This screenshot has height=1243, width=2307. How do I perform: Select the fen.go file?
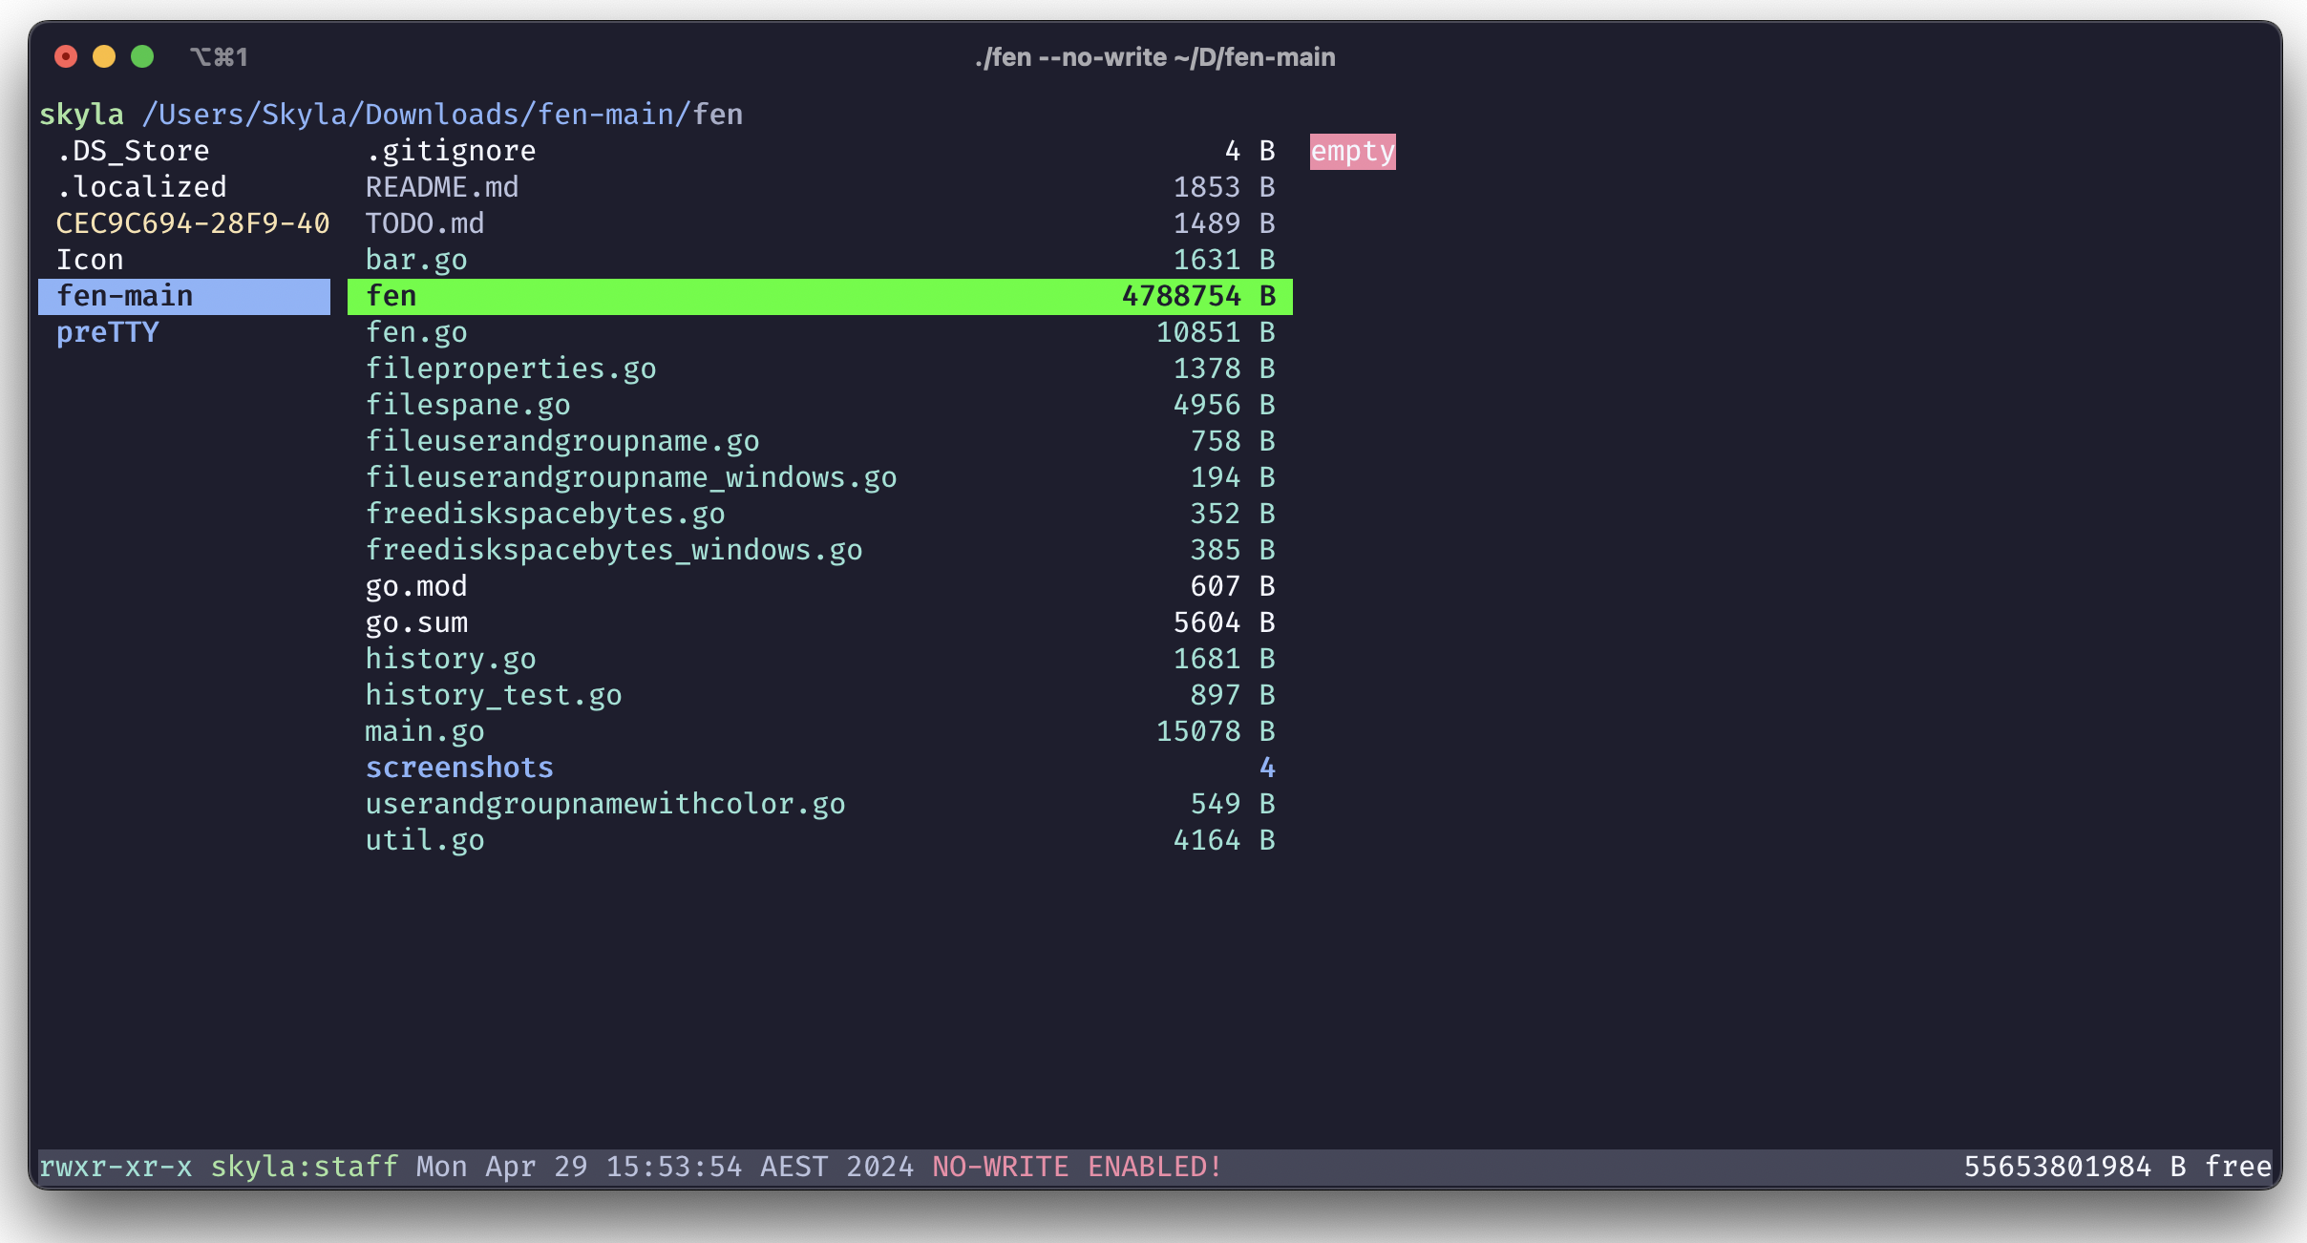click(x=820, y=332)
